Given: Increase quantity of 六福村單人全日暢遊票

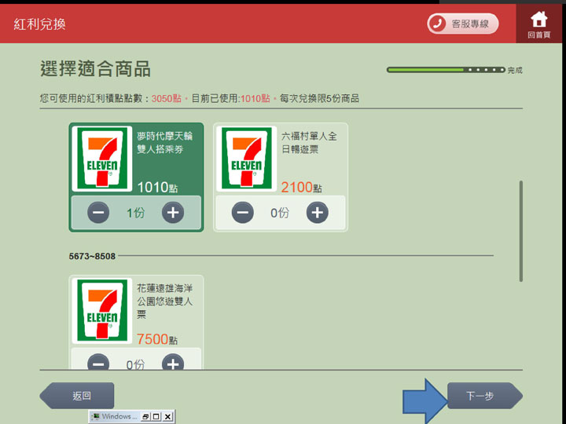Looking at the screenshot, I should 318,212.
